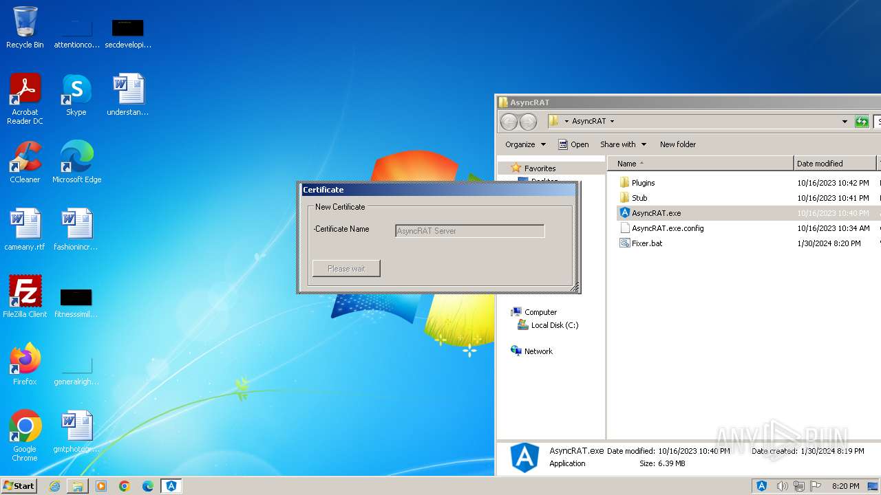This screenshot has height=495, width=881.
Task: Click the Please wait button
Action: (x=346, y=269)
